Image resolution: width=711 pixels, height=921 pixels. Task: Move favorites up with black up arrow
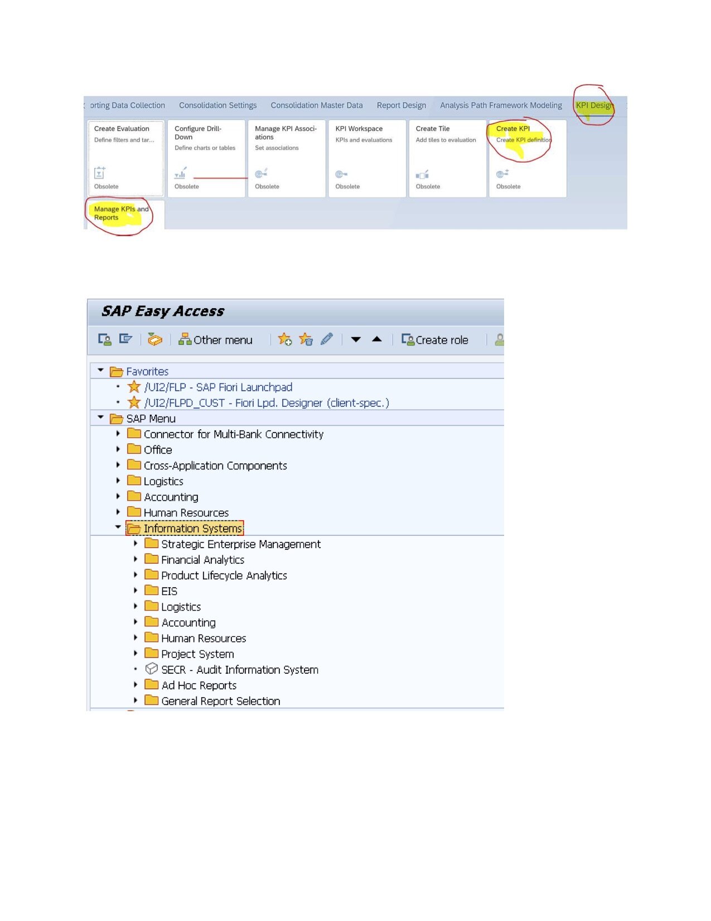pyautogui.click(x=377, y=339)
